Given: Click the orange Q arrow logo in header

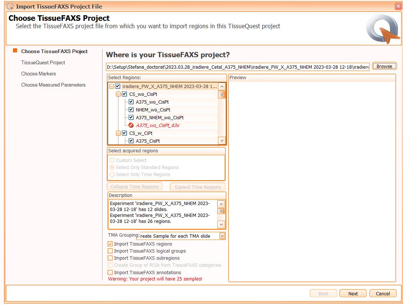Looking at the screenshot, I should click(383, 29).
